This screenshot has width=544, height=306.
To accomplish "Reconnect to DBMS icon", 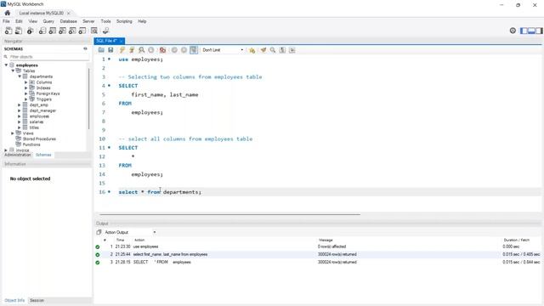I will [x=105, y=31].
